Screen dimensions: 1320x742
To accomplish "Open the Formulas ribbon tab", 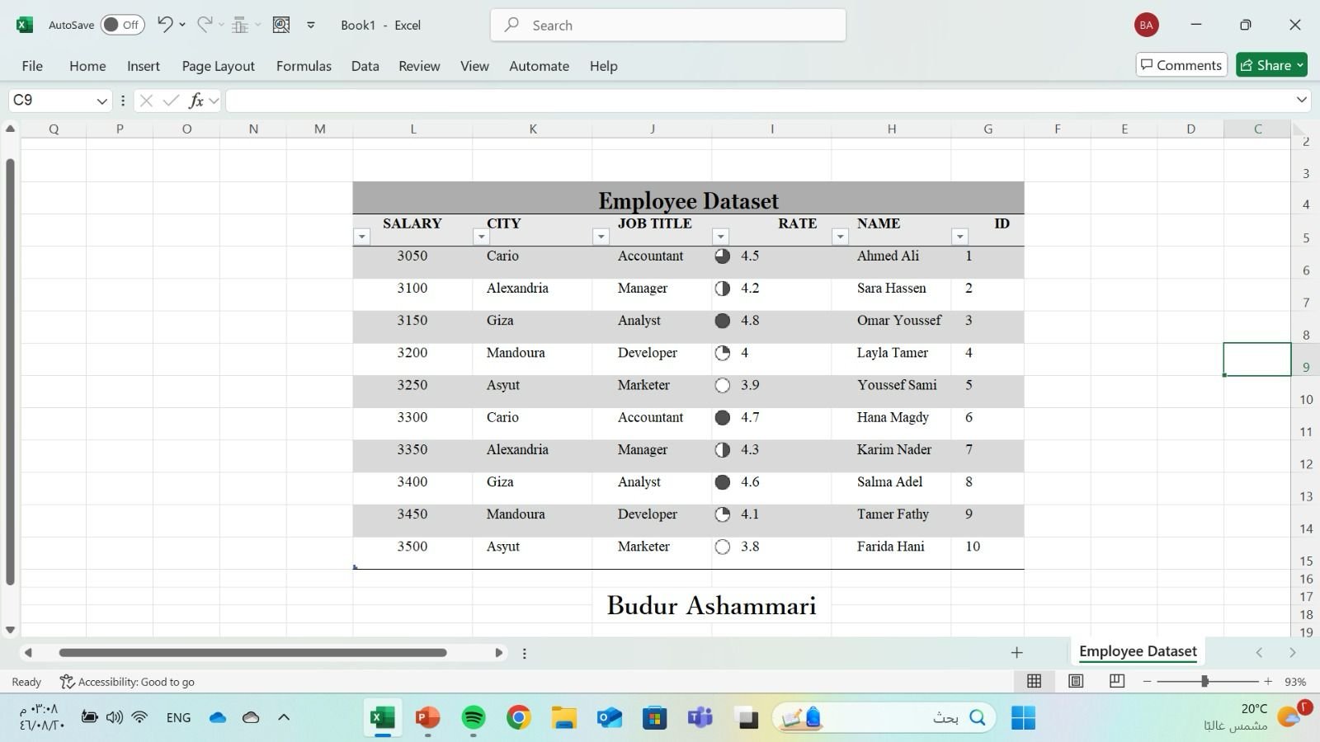I will (x=304, y=66).
